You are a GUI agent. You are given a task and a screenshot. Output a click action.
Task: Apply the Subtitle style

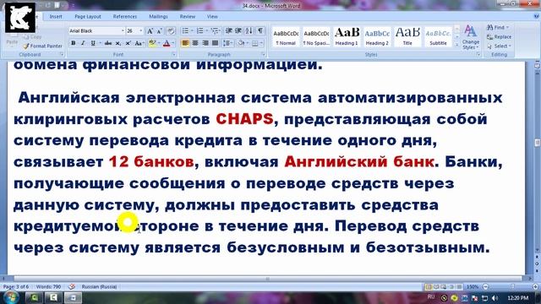(438, 37)
